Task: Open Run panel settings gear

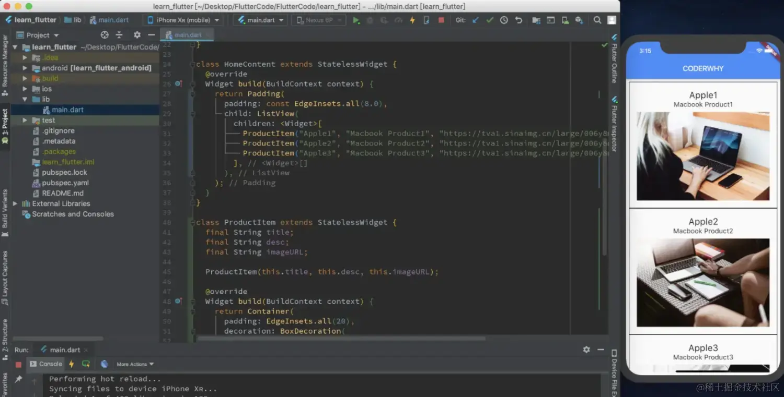Action: [x=586, y=350]
